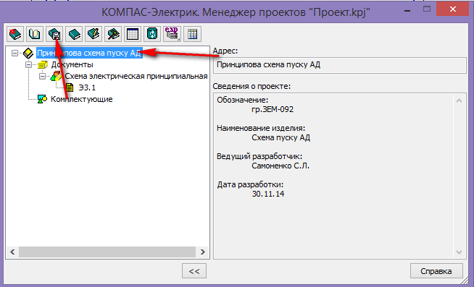This screenshot has height=287, width=474.
Task: Collapse the Принципова схема пуску АД root node
Action: (x=14, y=53)
